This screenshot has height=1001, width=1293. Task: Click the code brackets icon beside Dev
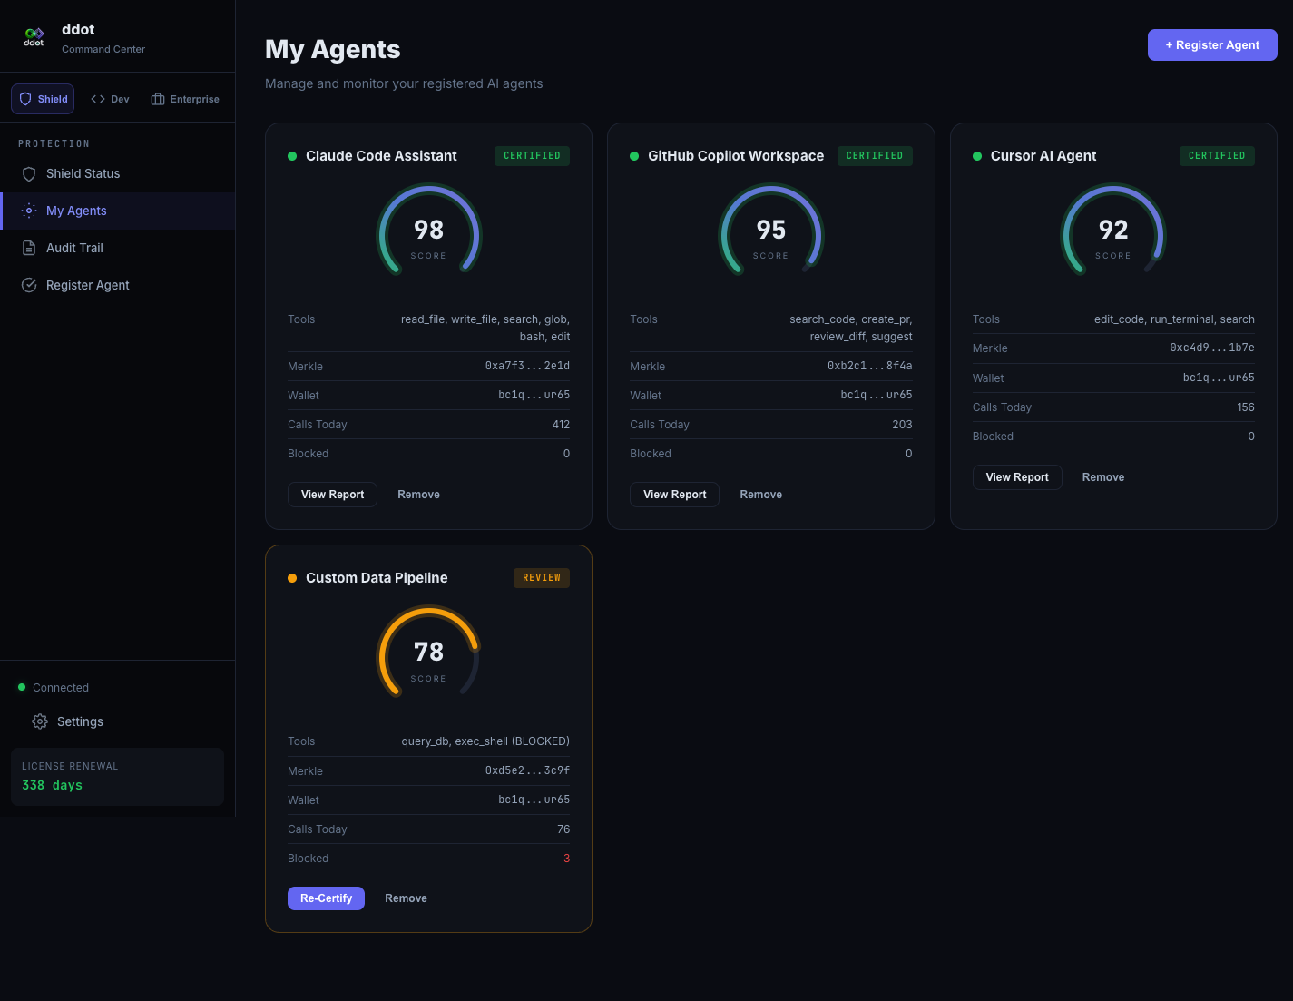pyautogui.click(x=98, y=99)
